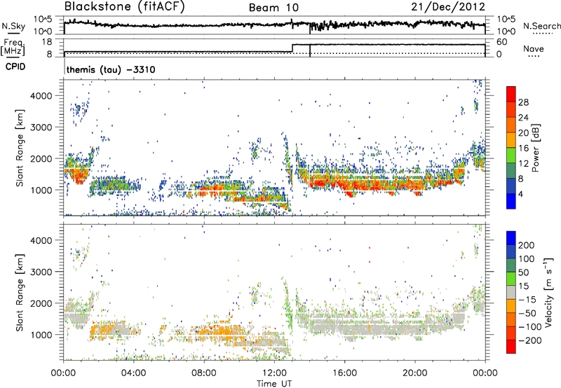
Task: Select the themis (tau) -3310 text
Action: [111, 69]
